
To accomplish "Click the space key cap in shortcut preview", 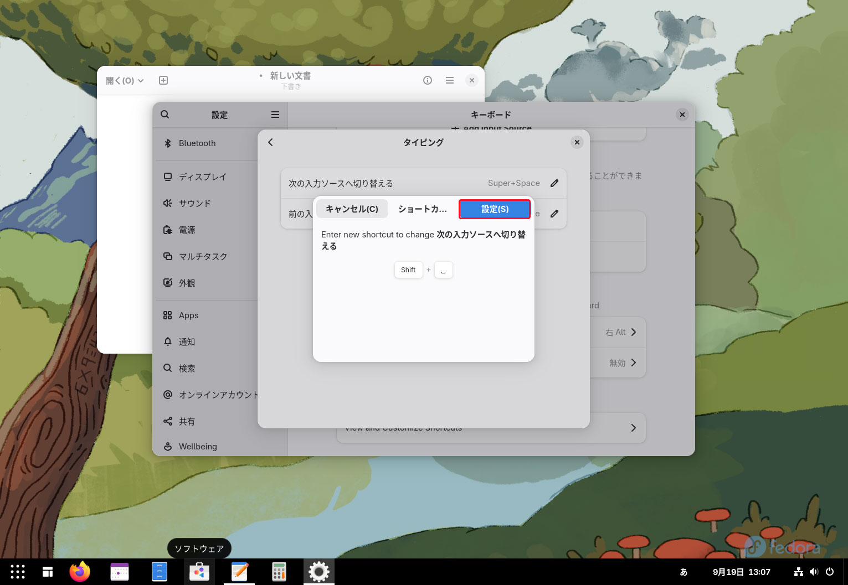I will (x=444, y=270).
